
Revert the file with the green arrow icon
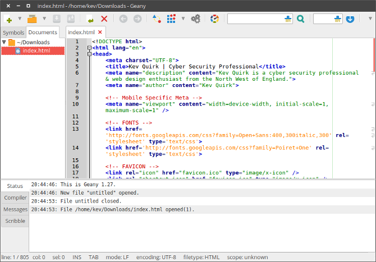90,19
